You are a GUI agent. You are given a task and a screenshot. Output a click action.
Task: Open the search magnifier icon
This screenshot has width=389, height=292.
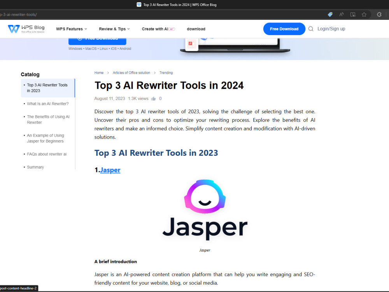pyautogui.click(x=310, y=29)
